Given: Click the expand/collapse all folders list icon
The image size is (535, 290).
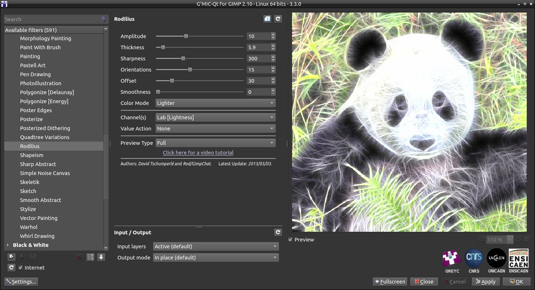Looking at the screenshot, I should click(x=90, y=257).
